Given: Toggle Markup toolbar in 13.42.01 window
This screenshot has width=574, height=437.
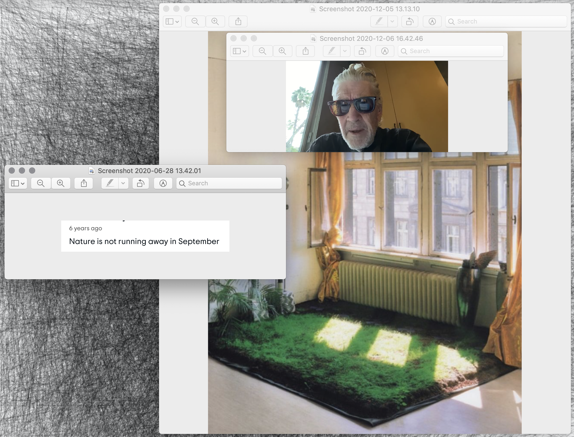Looking at the screenshot, I should pos(163,183).
